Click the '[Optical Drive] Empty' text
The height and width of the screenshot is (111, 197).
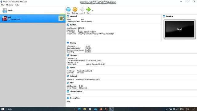point(94,60)
